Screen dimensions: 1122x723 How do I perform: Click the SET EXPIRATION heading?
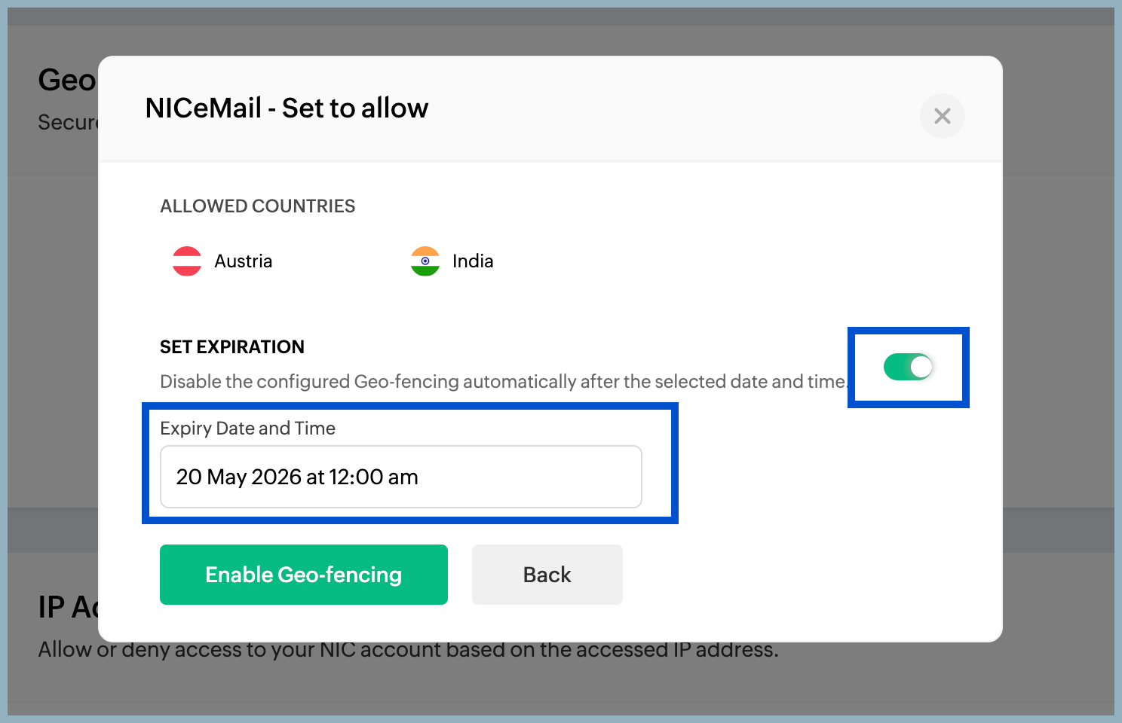tap(232, 347)
